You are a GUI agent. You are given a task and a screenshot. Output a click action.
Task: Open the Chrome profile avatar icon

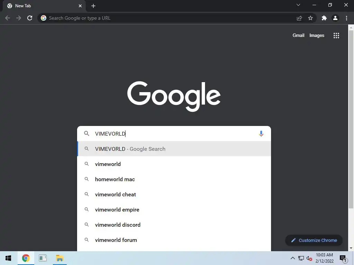[x=335, y=18]
